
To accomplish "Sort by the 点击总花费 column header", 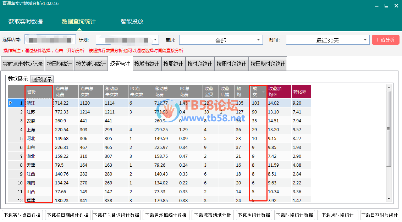I will [66, 91].
